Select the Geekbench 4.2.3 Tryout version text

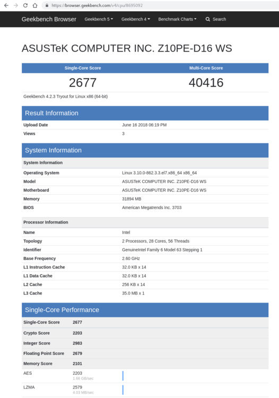65,97
